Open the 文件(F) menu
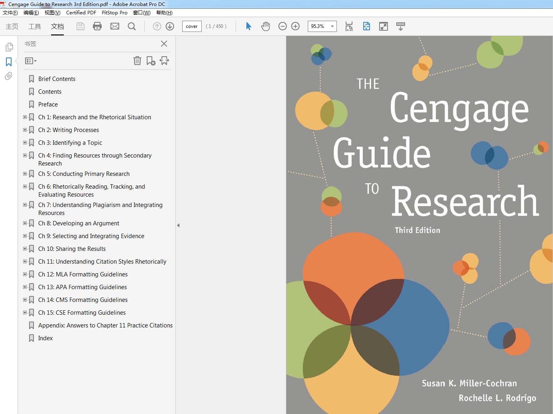Image resolution: width=553 pixels, height=414 pixels. pyautogui.click(x=10, y=13)
